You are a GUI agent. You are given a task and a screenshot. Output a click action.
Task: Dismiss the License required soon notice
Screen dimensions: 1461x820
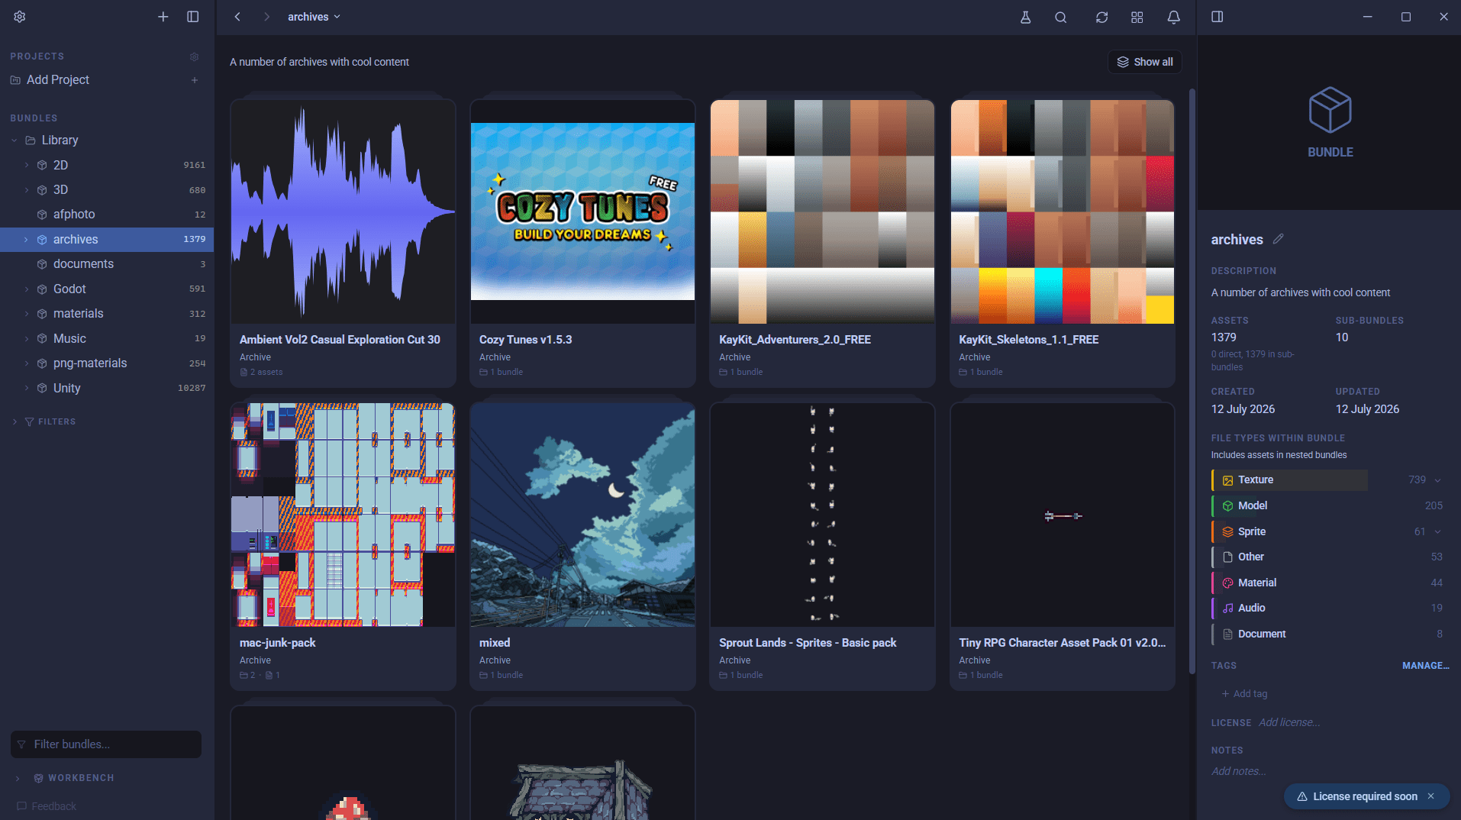(x=1431, y=796)
